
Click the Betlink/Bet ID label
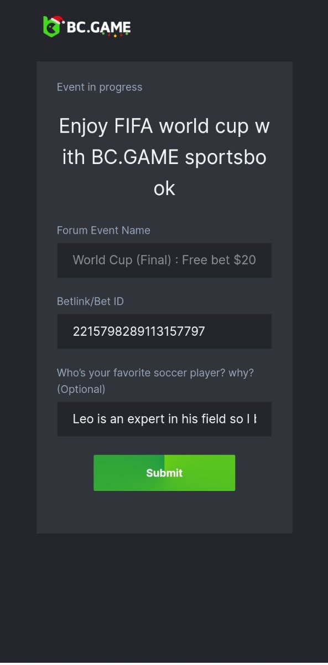(x=90, y=301)
